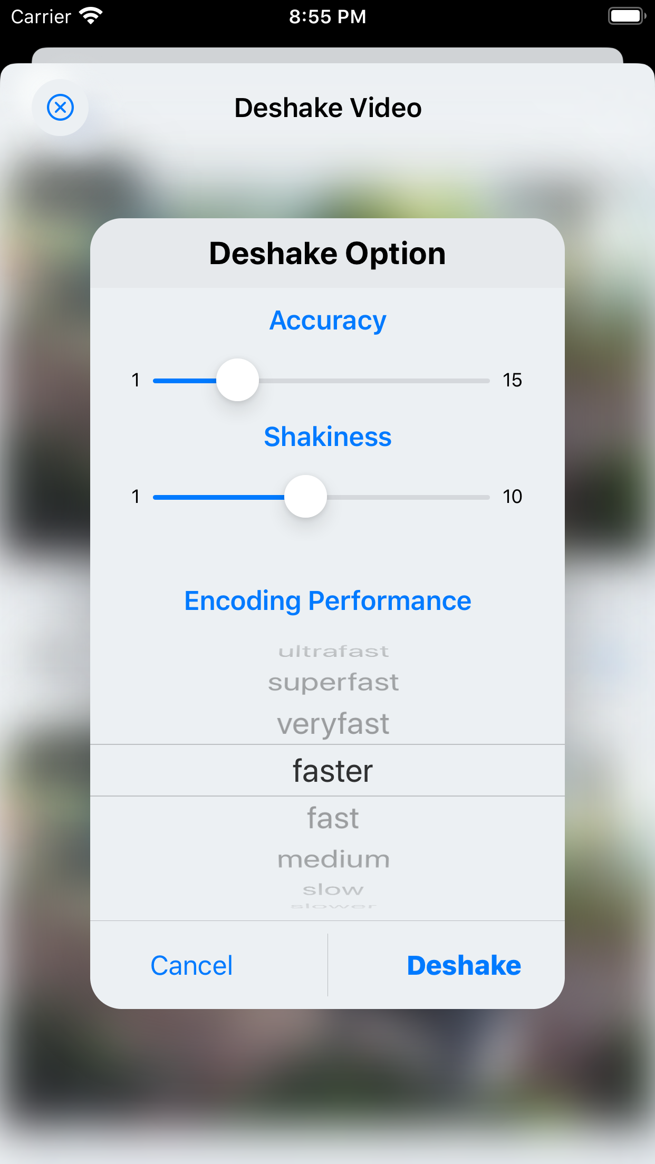
Task: Select superfast encoding preset
Action: pyautogui.click(x=333, y=683)
